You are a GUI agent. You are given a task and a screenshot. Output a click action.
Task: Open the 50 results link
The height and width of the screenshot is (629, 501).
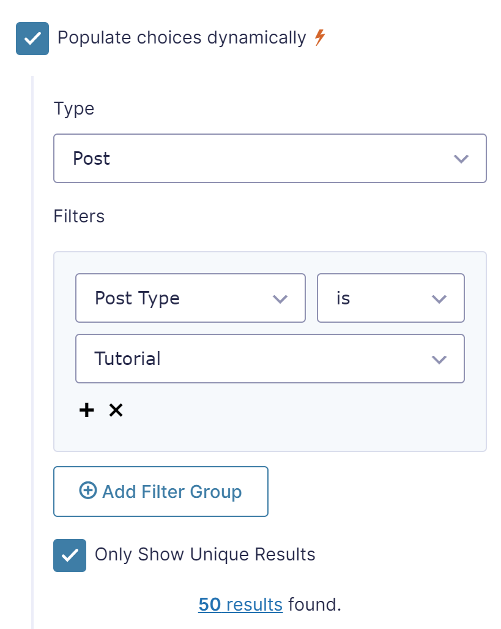click(240, 604)
